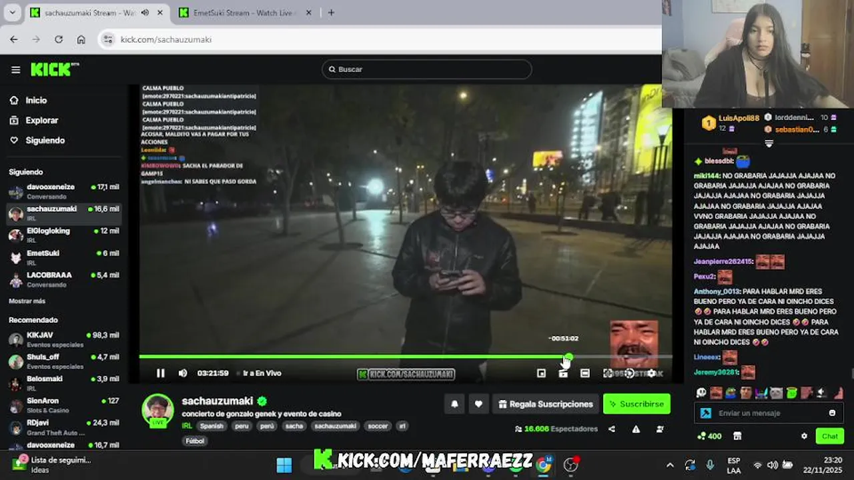Click the clip creation icon in player
The width and height of the screenshot is (854, 480).
[x=563, y=373]
